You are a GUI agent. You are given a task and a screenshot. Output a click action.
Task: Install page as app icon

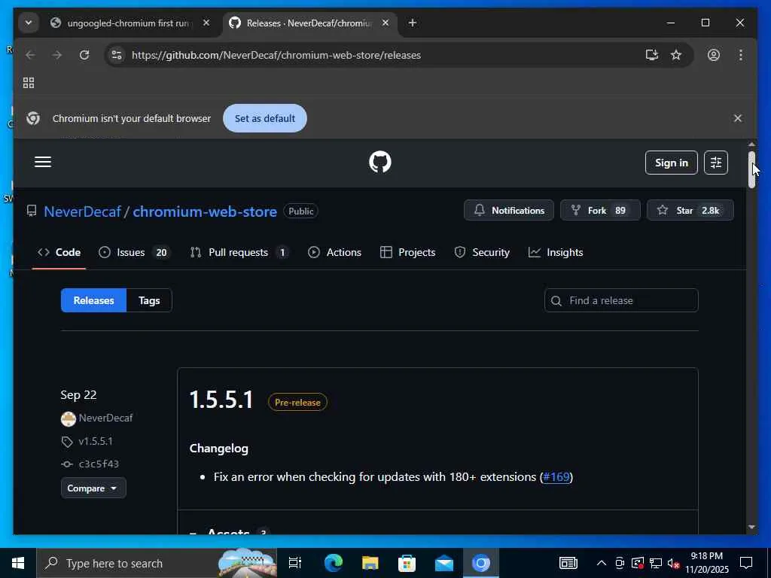click(652, 55)
